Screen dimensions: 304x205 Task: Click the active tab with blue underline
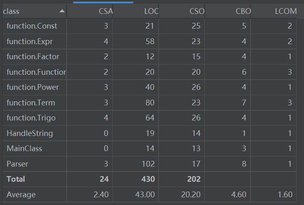click(x=103, y=2)
